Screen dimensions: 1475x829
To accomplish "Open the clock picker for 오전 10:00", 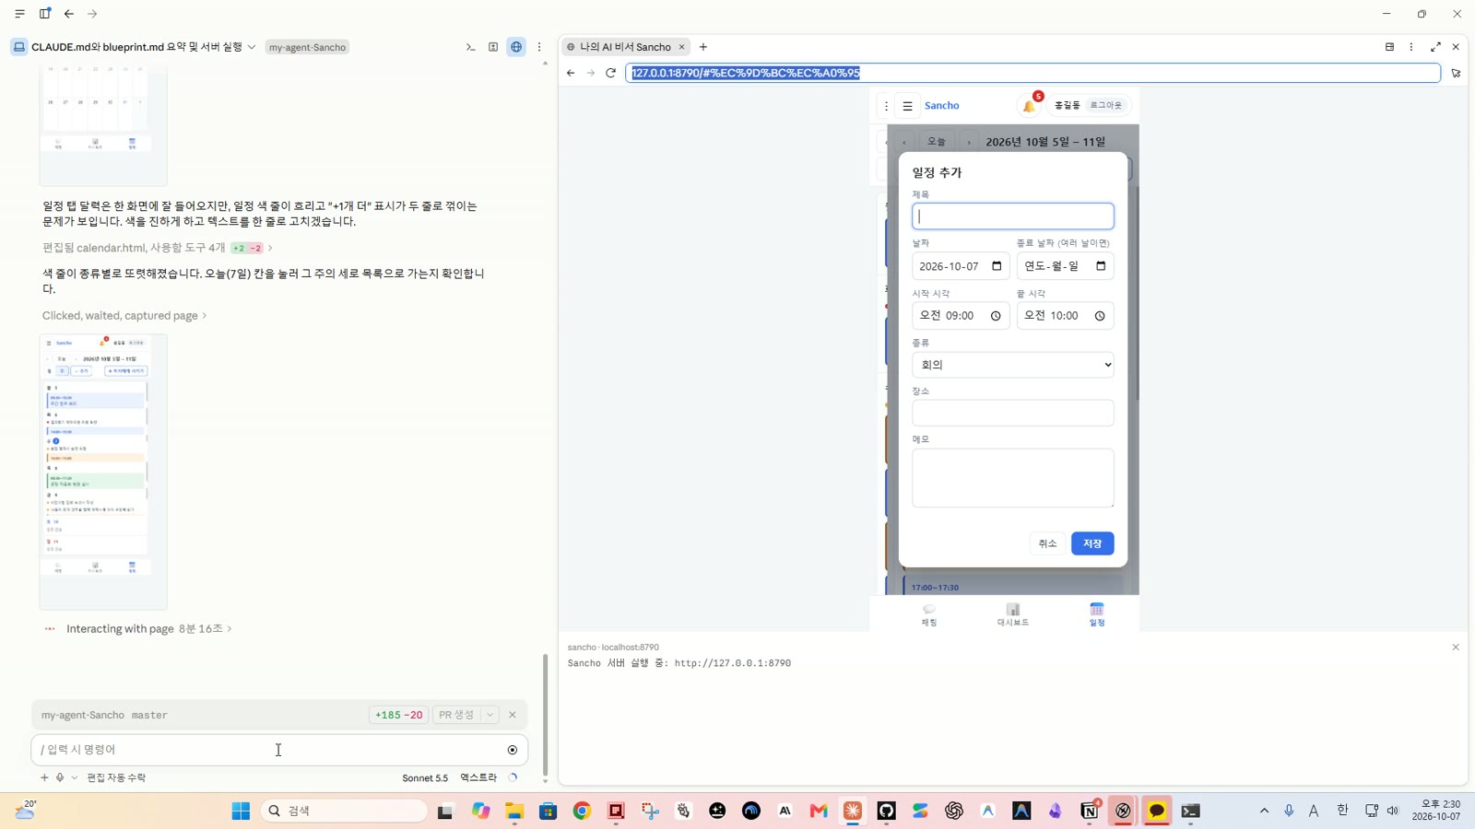I will pyautogui.click(x=1100, y=316).
